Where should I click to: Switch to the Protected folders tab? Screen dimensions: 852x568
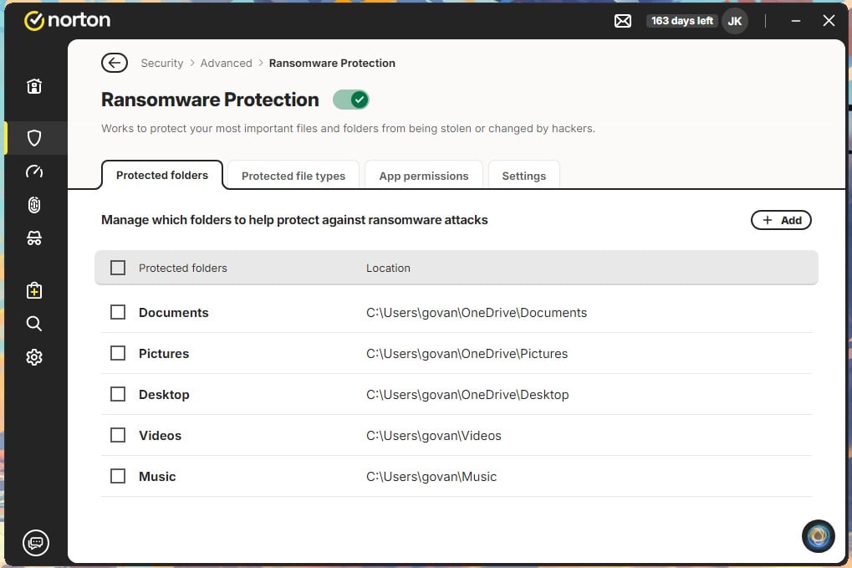point(162,175)
